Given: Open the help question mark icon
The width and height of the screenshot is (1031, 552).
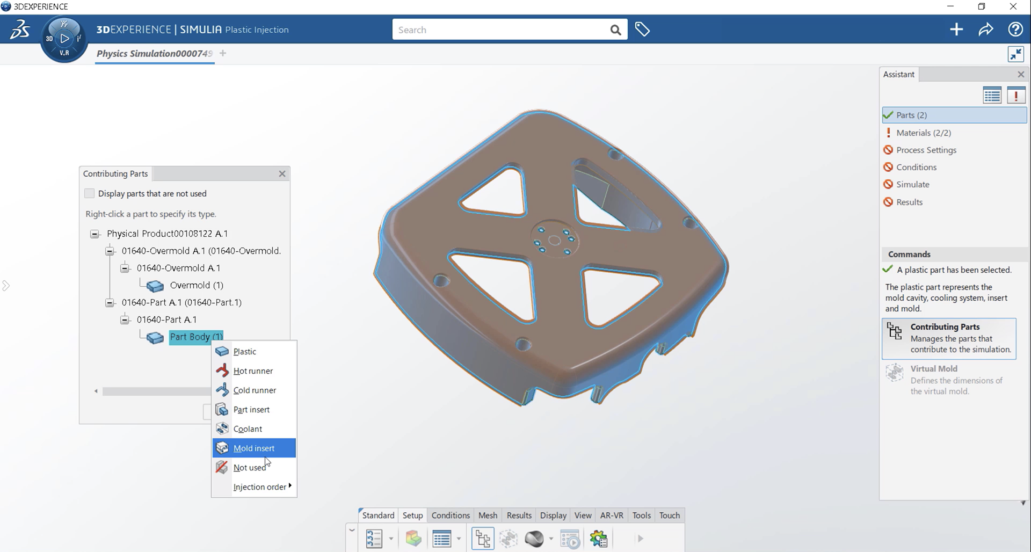Looking at the screenshot, I should click(x=1015, y=30).
